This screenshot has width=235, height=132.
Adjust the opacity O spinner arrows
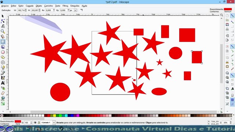[x=31, y=122]
